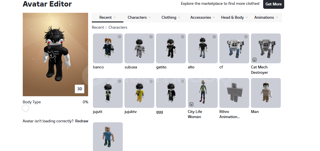Viewport: 320px width, 151px height.
Task: Select the jujutt character thumbnail
Action: pos(108,93)
